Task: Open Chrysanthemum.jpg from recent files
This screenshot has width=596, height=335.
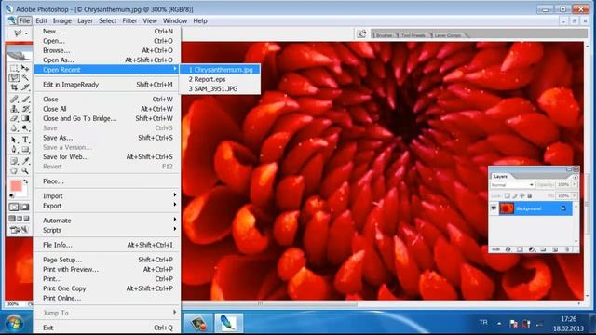Action: (221, 70)
